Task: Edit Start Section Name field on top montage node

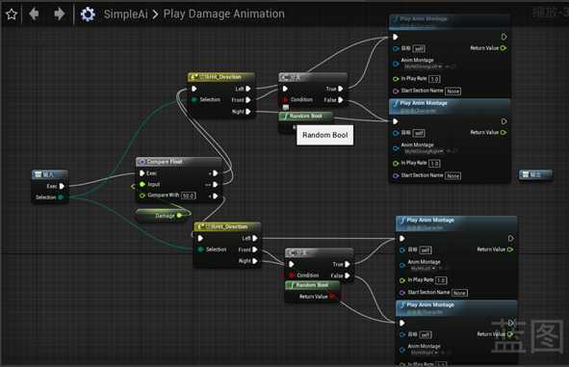Action: pos(453,92)
